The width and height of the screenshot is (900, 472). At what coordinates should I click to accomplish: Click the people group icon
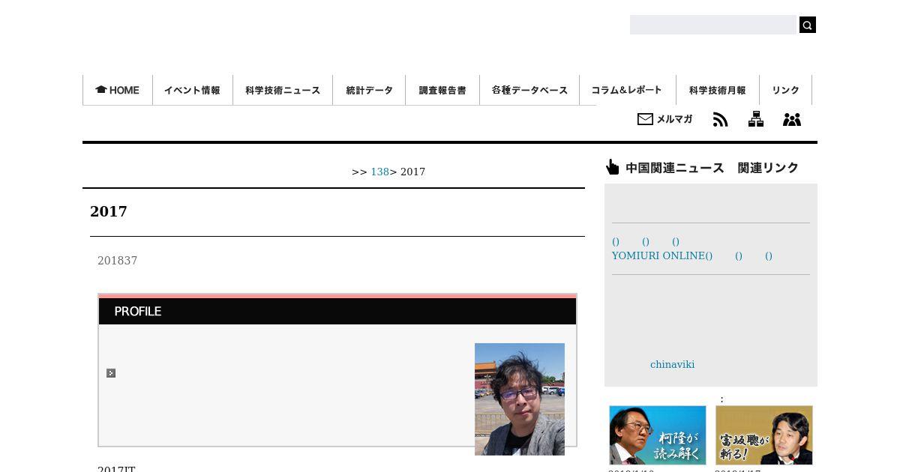(x=792, y=119)
